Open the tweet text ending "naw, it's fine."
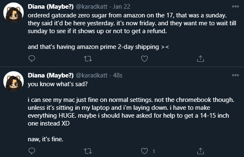Image resolution: width=244 pixels, height=157 pixels. point(131,111)
